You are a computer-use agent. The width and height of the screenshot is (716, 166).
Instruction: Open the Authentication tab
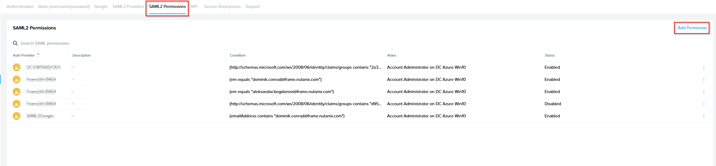[20, 6]
